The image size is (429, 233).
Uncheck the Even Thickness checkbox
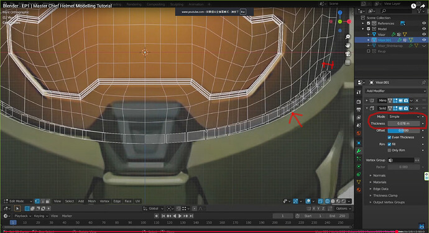pyautogui.click(x=389, y=137)
